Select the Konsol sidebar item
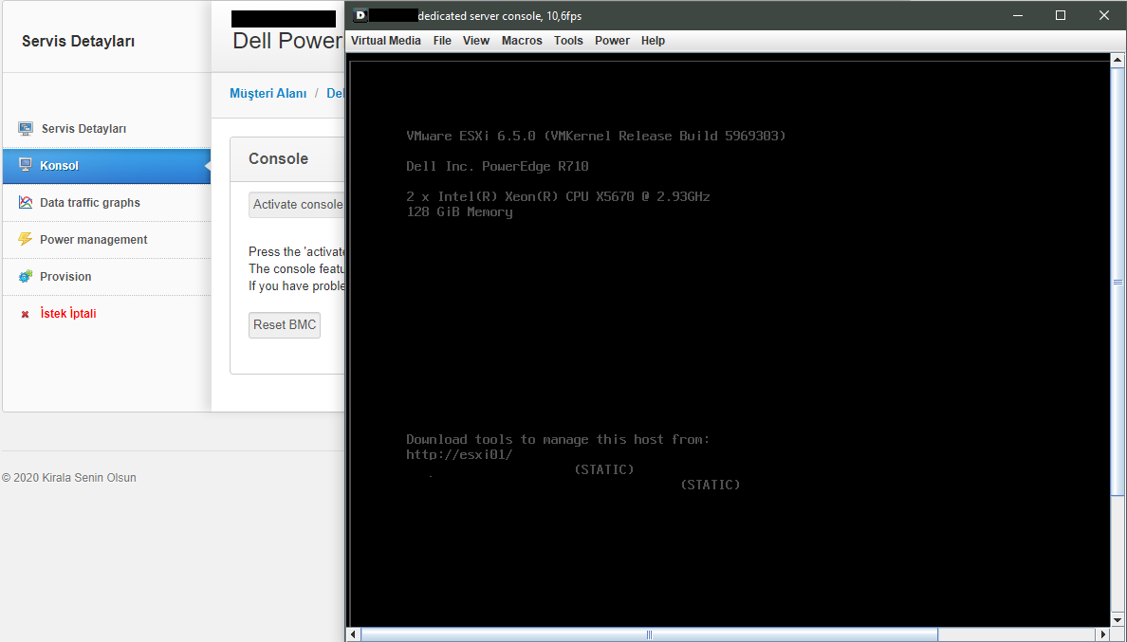The width and height of the screenshot is (1127, 642). (106, 165)
